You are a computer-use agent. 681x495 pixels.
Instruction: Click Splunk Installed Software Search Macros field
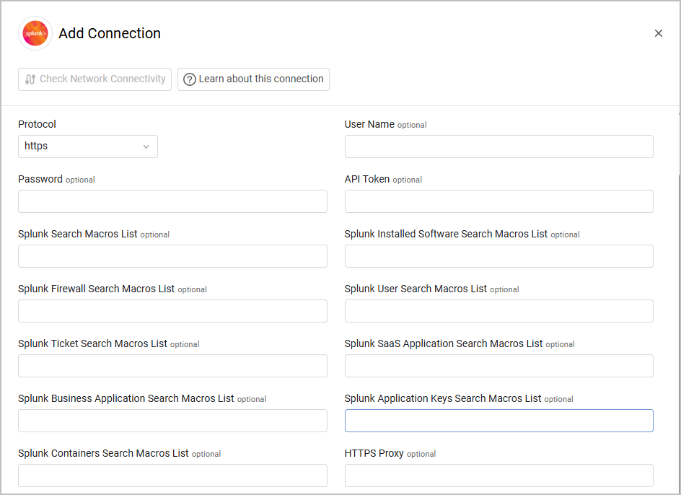pos(498,256)
